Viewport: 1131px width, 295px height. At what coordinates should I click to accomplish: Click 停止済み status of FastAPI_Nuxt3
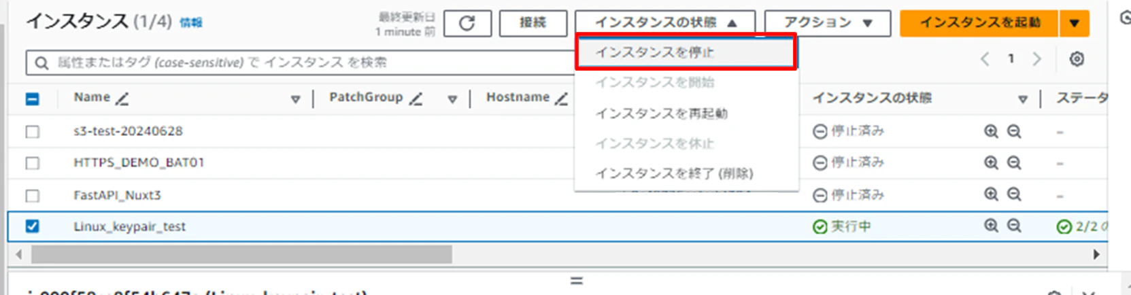849,195
